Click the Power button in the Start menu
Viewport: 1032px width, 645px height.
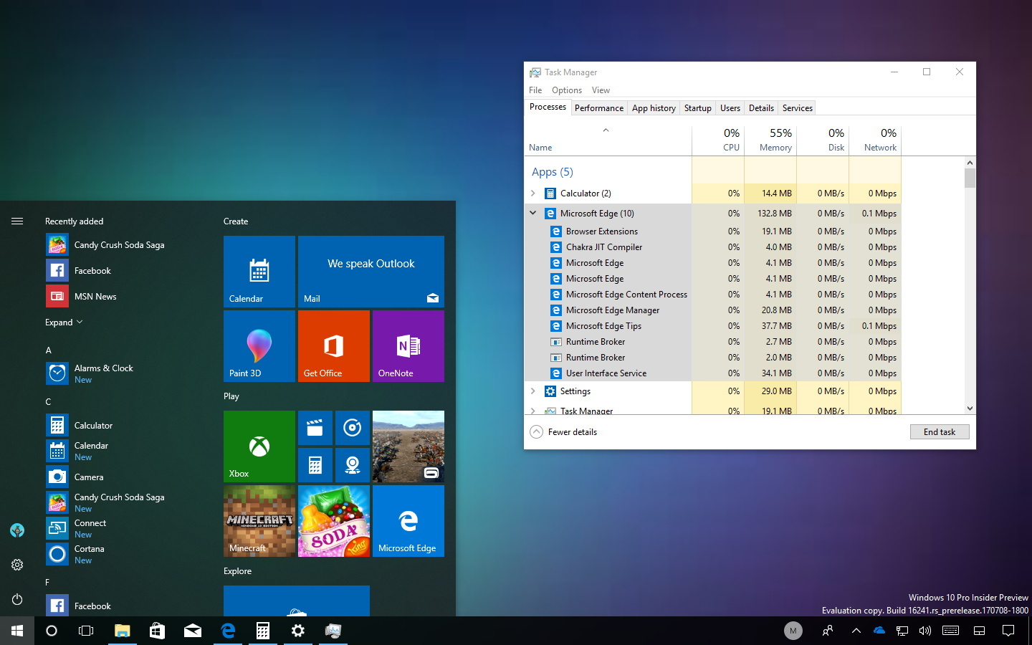[17, 600]
